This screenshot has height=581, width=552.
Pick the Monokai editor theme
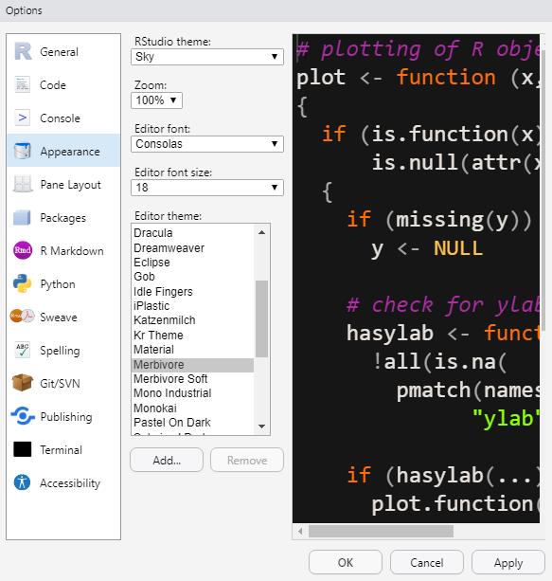[192, 408]
